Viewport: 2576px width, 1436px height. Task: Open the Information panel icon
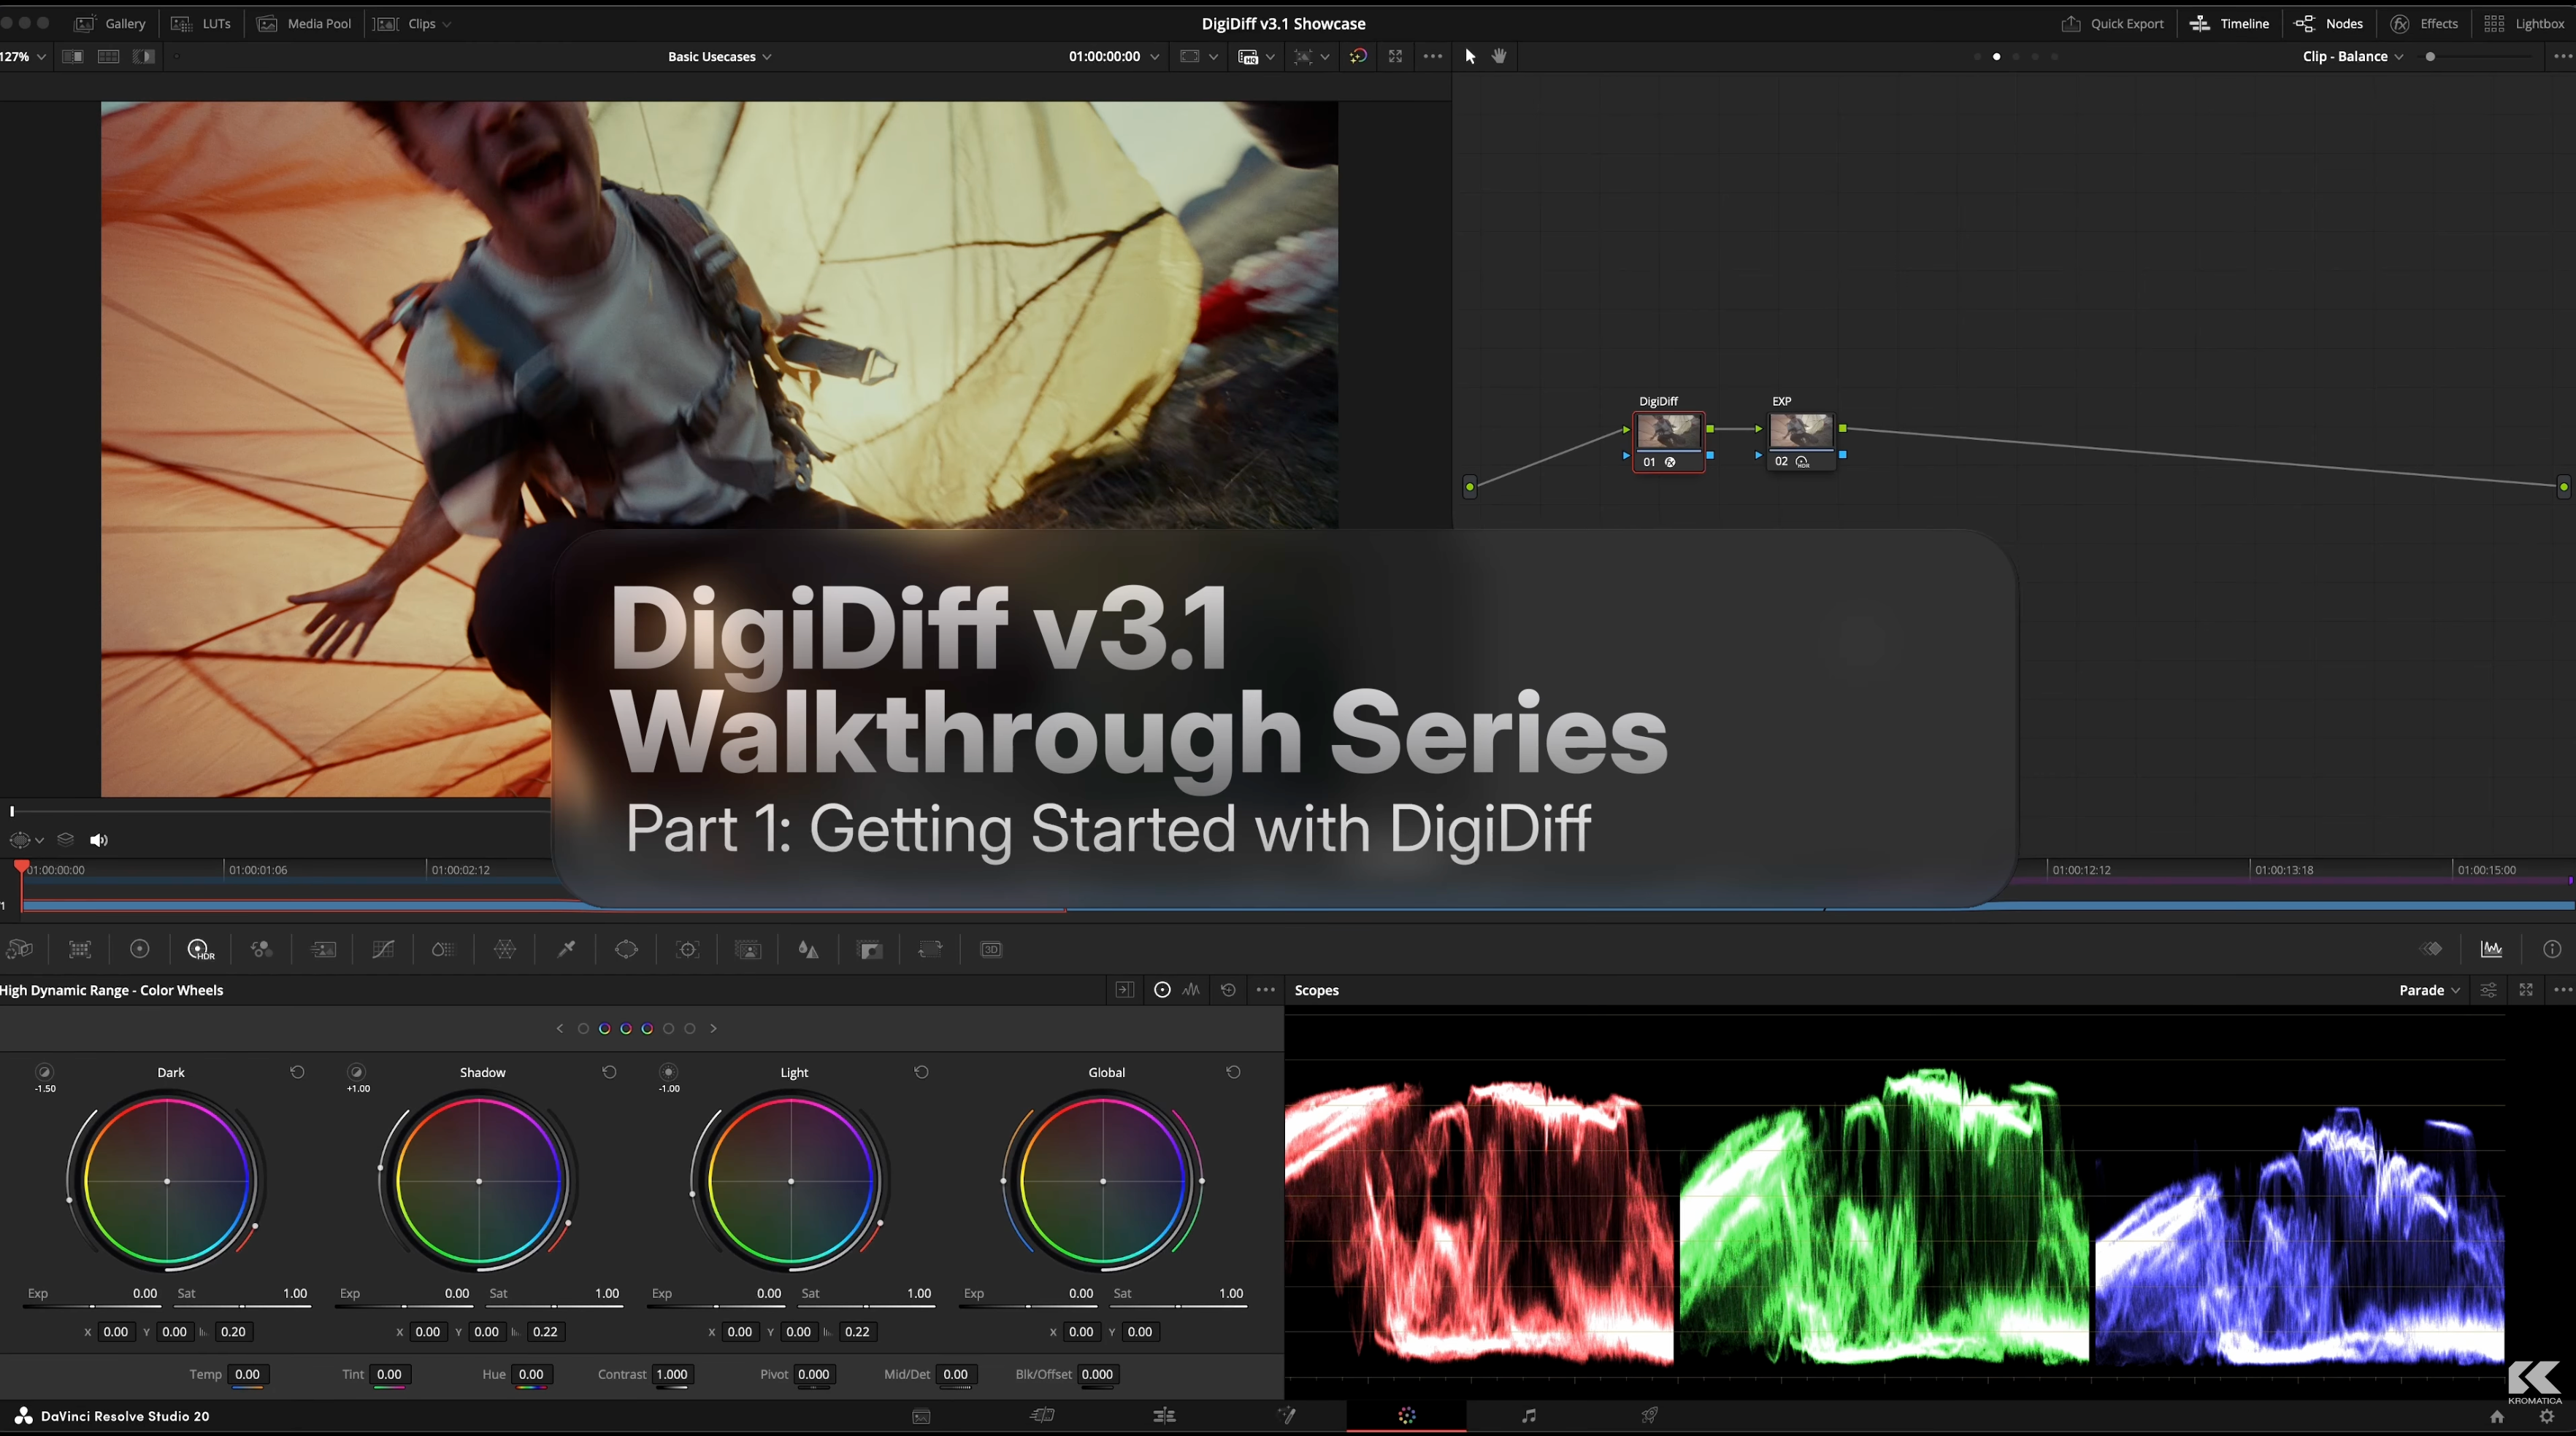pyautogui.click(x=2552, y=949)
